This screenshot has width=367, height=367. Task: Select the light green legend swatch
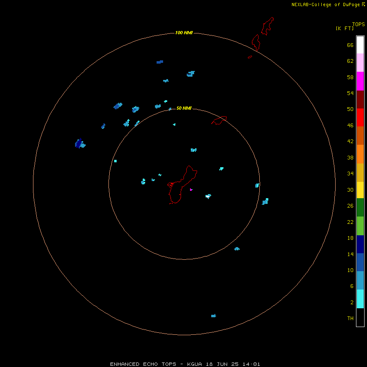coord(360,226)
